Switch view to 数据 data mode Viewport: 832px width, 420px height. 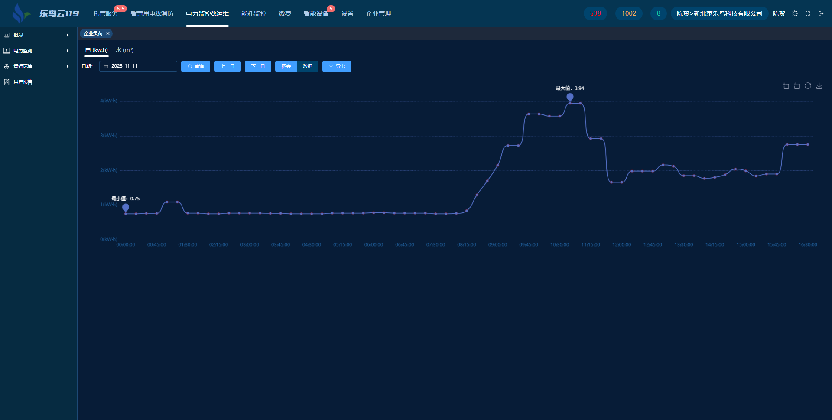pos(308,66)
